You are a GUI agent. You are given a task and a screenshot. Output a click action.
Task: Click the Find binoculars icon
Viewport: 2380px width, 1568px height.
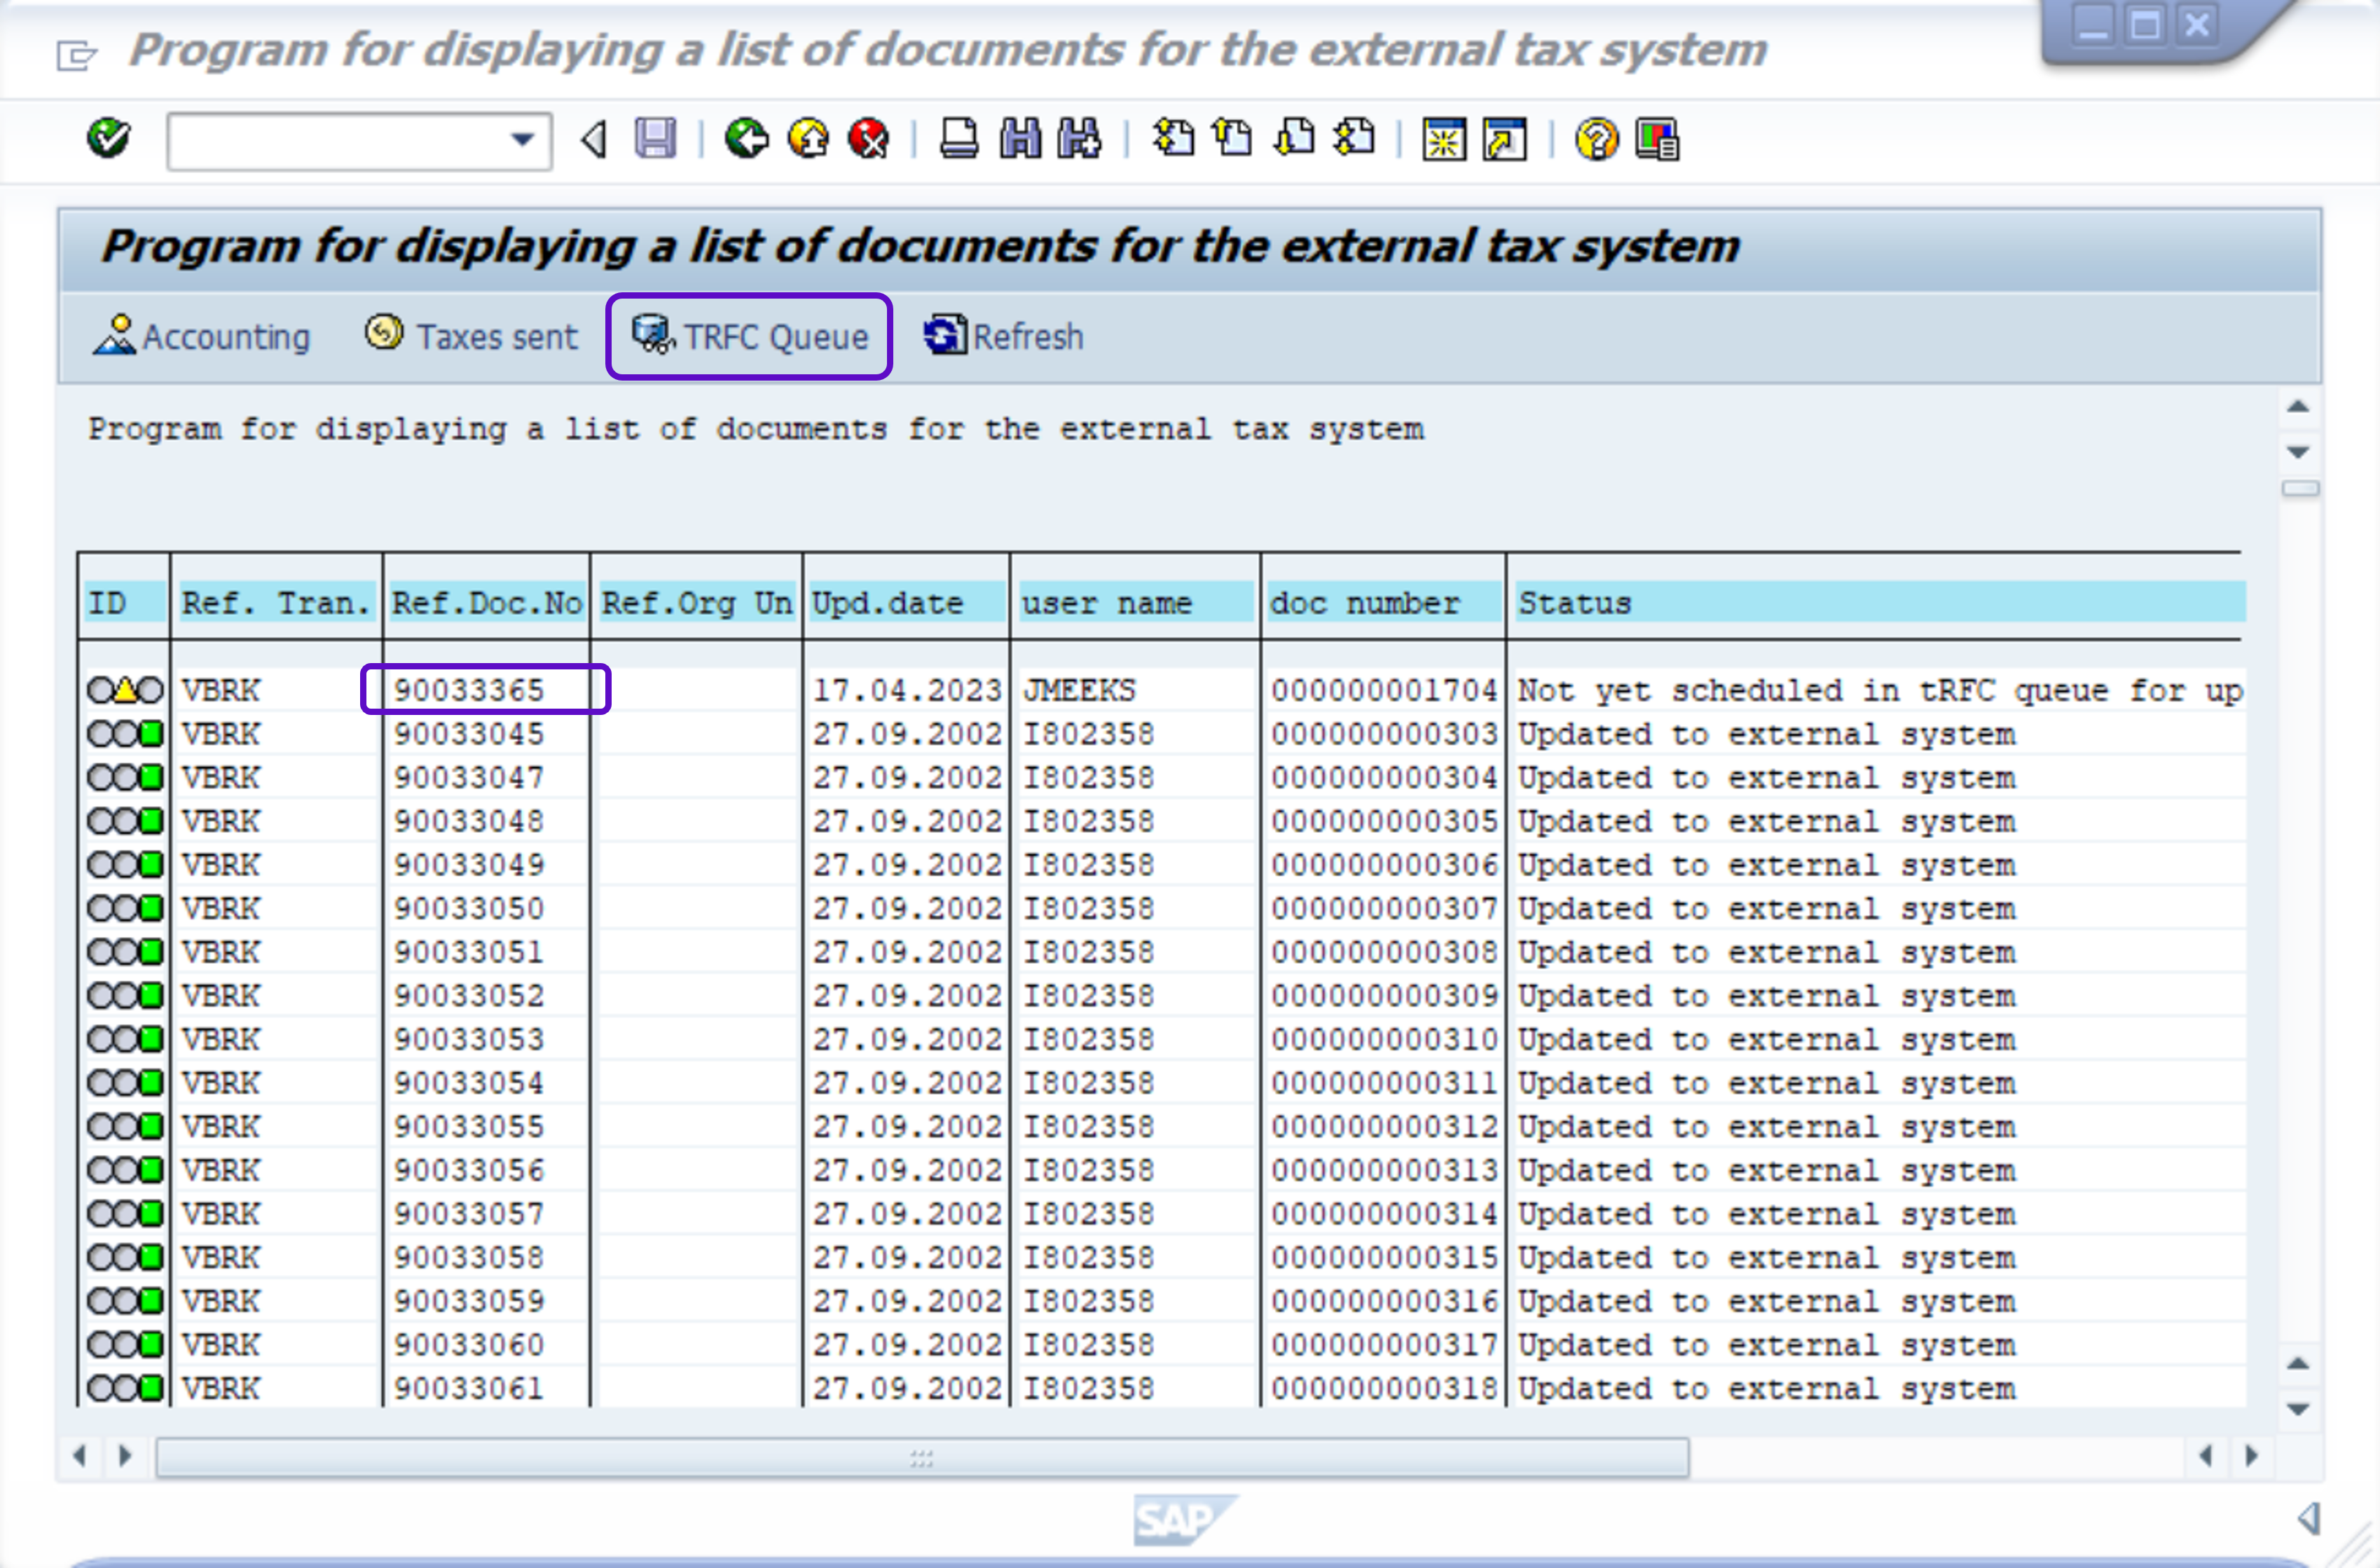pyautogui.click(x=1019, y=138)
